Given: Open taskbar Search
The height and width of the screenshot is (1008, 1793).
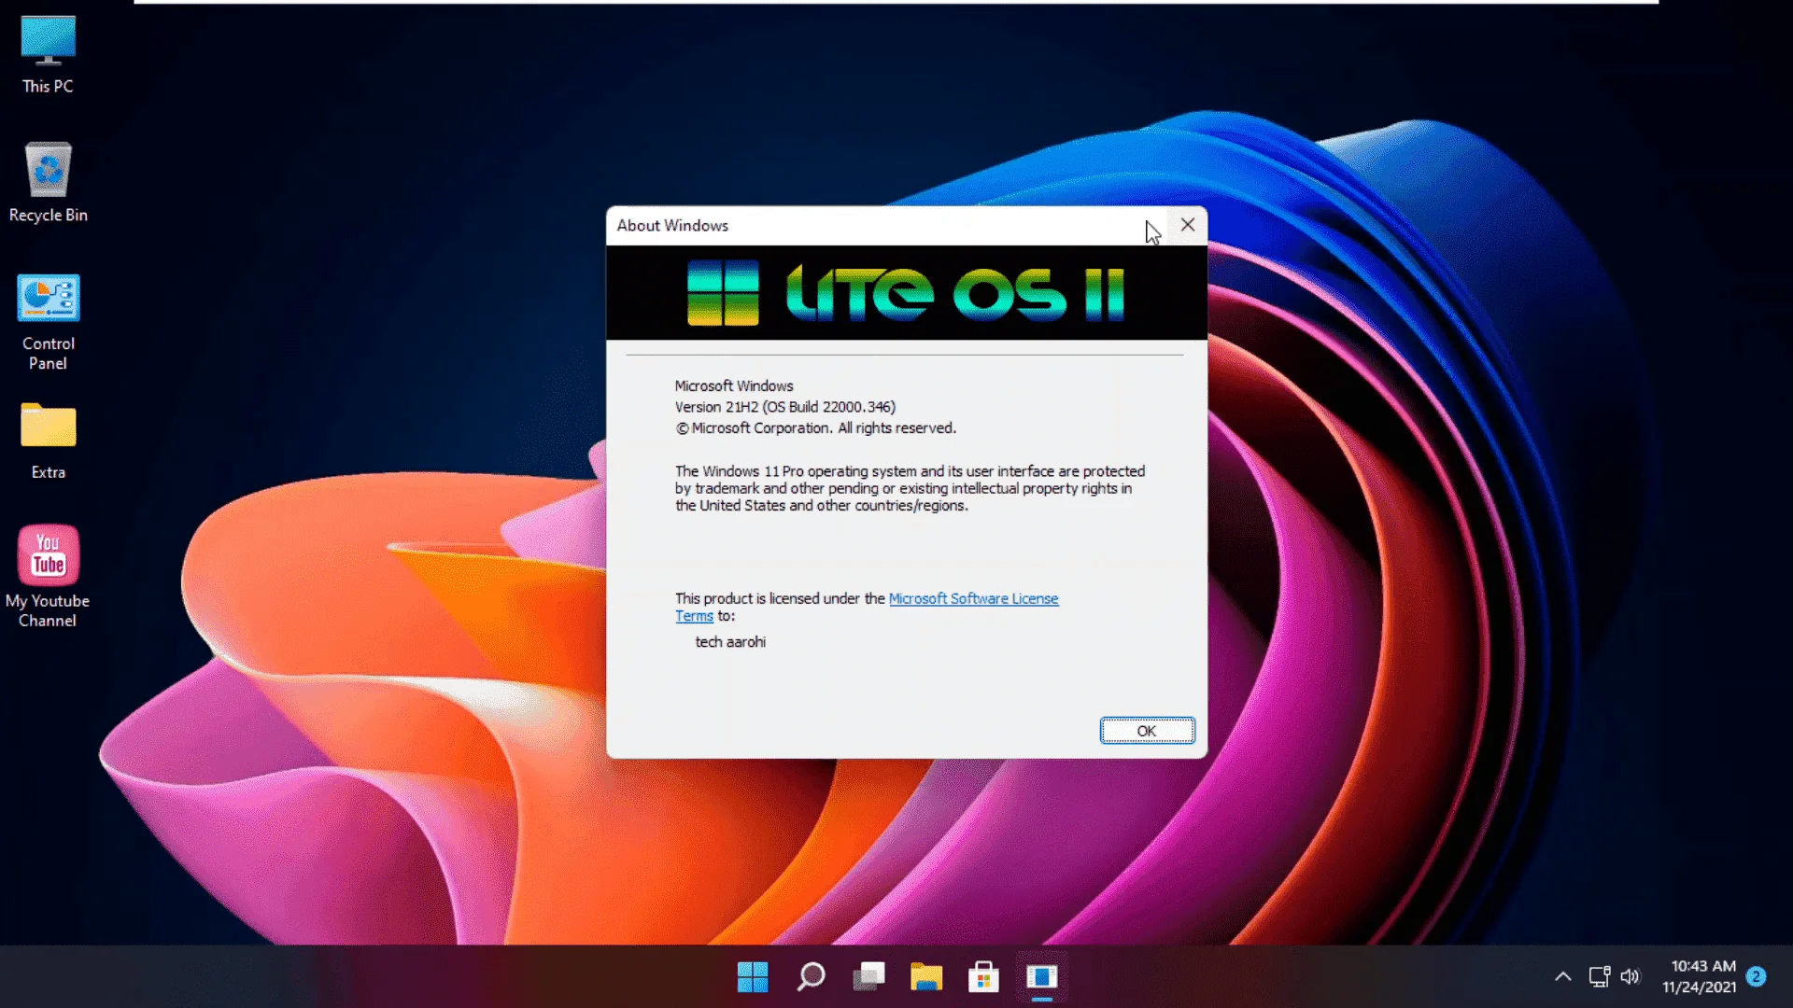Looking at the screenshot, I should pyautogui.click(x=811, y=977).
